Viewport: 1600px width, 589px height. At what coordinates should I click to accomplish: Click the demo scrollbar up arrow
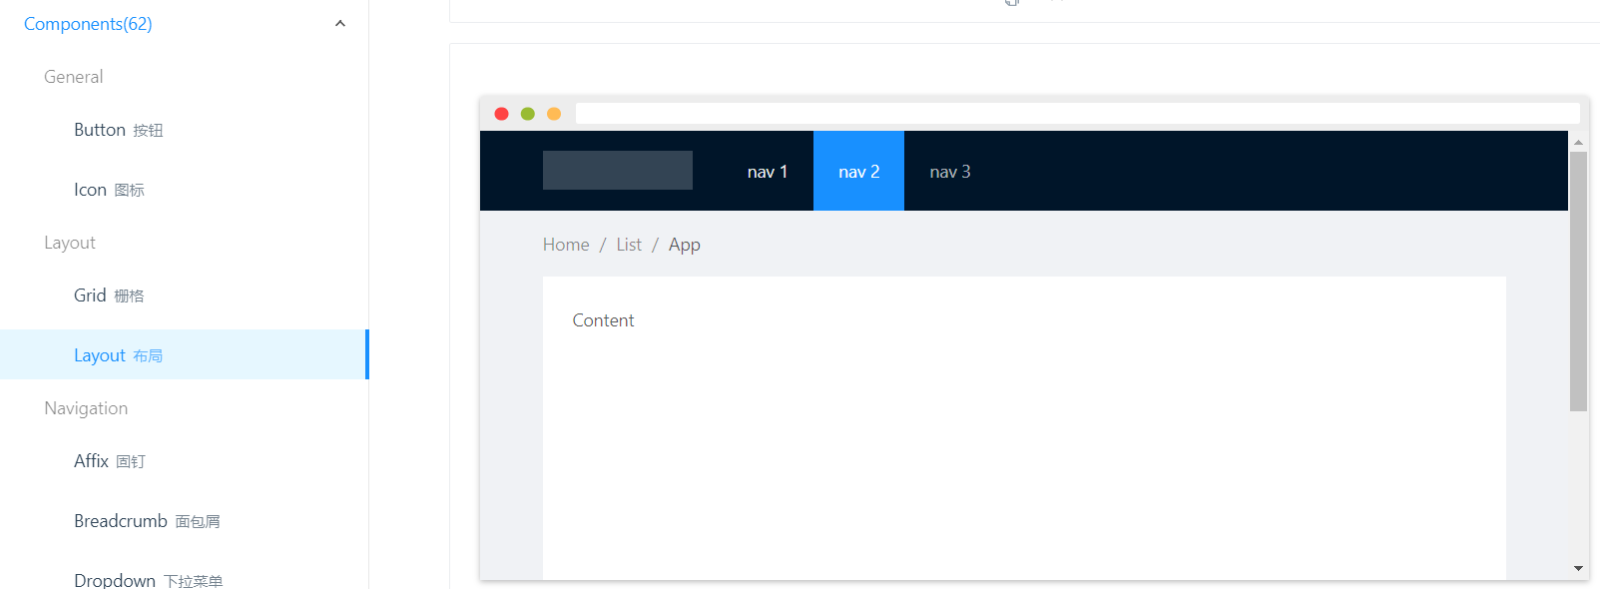(1579, 142)
